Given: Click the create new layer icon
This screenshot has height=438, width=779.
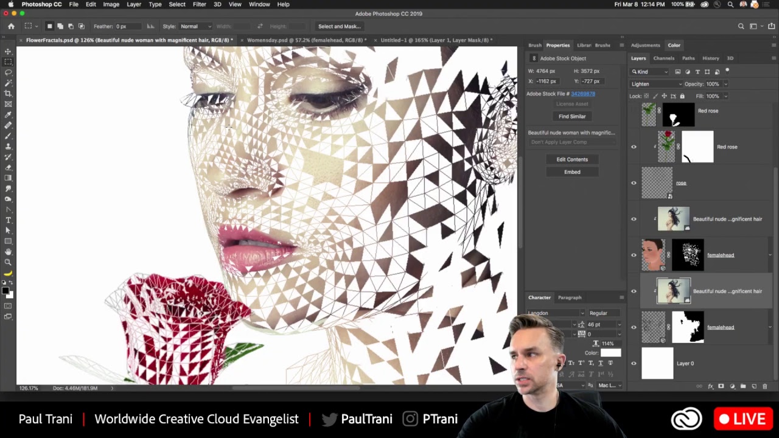Looking at the screenshot, I should (x=754, y=386).
